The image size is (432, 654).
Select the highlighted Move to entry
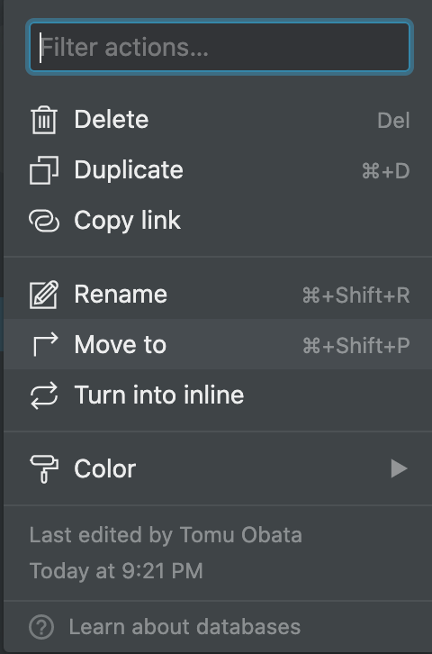pos(218,344)
